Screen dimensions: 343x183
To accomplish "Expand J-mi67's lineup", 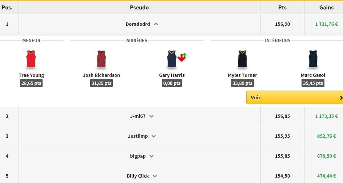I will tap(152, 116).
